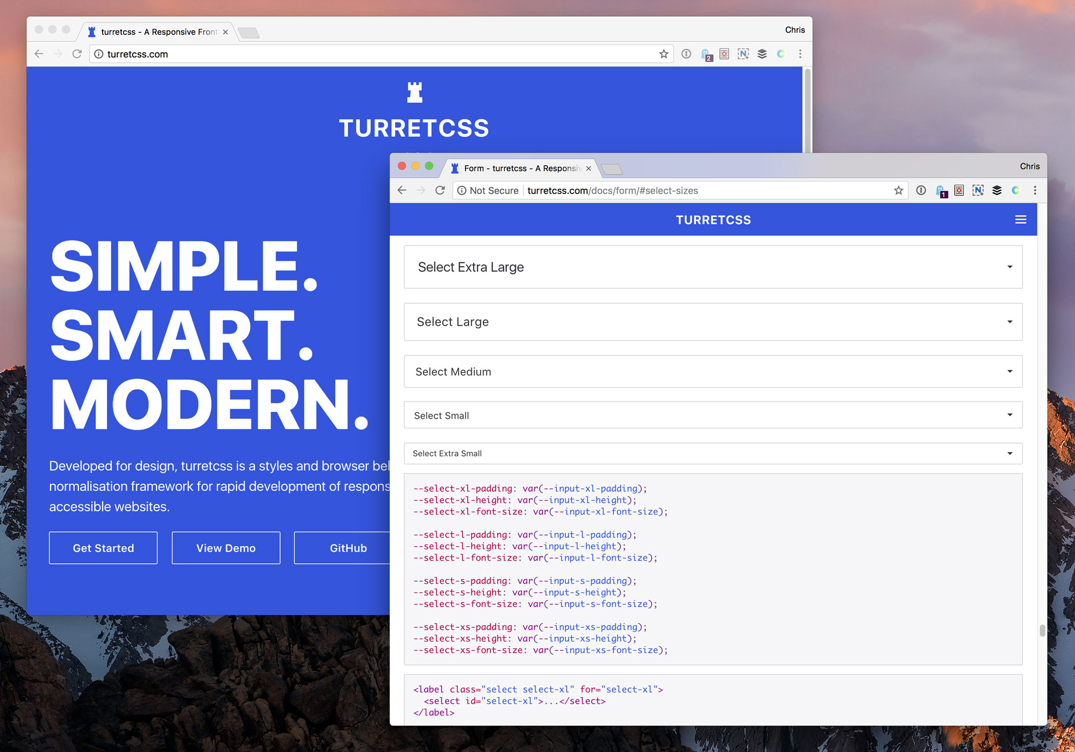Reload the front Form docs page

pyautogui.click(x=440, y=190)
